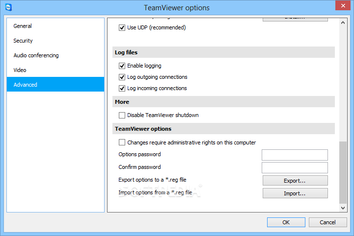
Task: Click the TeamViewer logo icon in title bar
Action: (8, 7)
